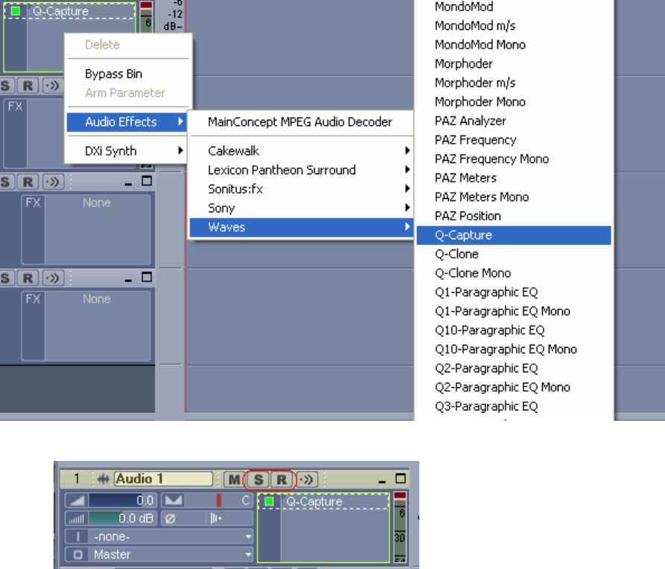Choose Q1-Paragraphic EQ plug-in
This screenshot has width=665, height=569.
514,292
